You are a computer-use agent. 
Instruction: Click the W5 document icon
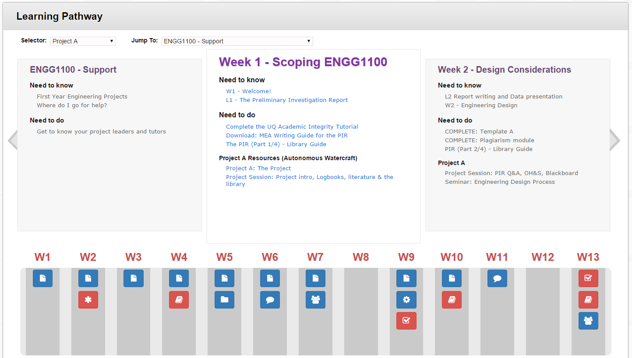(x=224, y=278)
